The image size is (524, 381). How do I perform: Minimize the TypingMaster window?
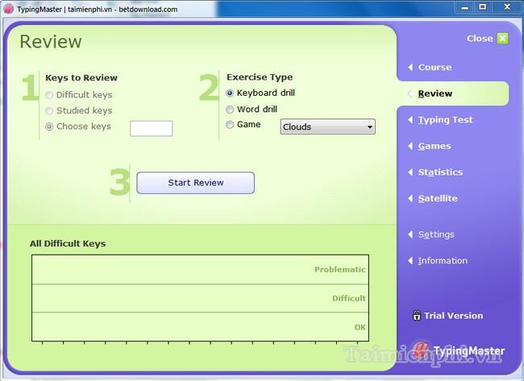tap(464, 7)
